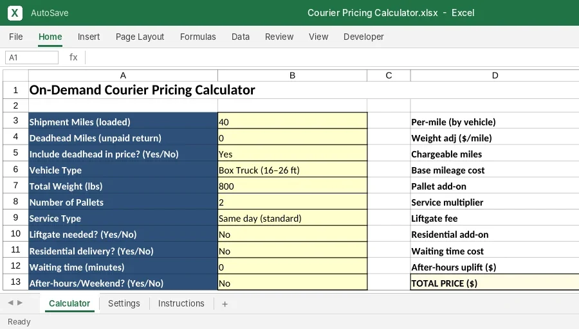Viewport: 579px width, 329px height.
Task: Select the Calculator sheet tab
Action: tap(69, 303)
